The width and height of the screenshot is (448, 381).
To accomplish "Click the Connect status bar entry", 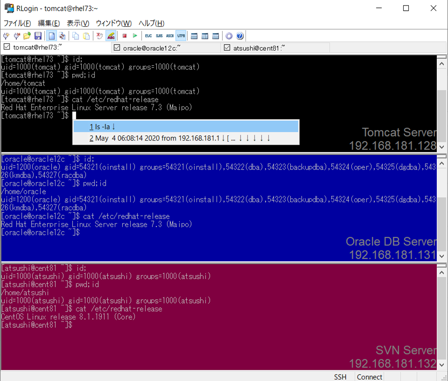I will (370, 377).
